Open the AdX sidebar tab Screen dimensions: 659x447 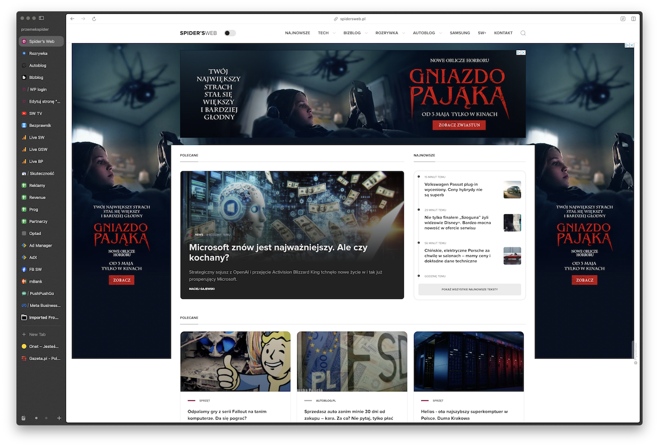point(41,257)
